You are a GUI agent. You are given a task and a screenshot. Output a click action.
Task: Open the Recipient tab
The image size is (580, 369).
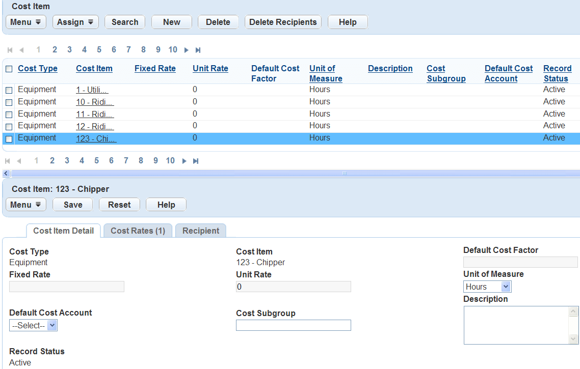pyautogui.click(x=201, y=231)
